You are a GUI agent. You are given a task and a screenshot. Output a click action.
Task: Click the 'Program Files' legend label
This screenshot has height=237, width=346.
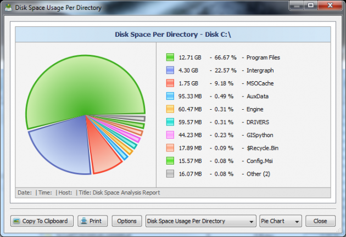(x=263, y=58)
